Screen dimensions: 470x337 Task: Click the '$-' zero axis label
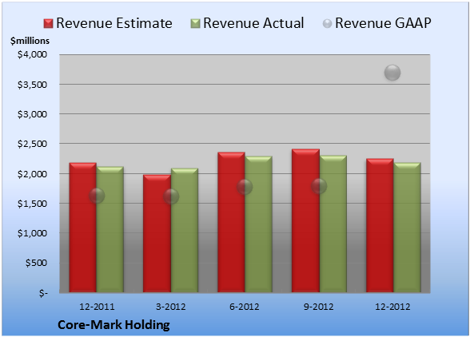tap(43, 293)
